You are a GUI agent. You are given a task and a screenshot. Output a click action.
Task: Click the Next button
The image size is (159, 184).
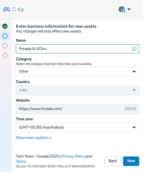[131, 161]
